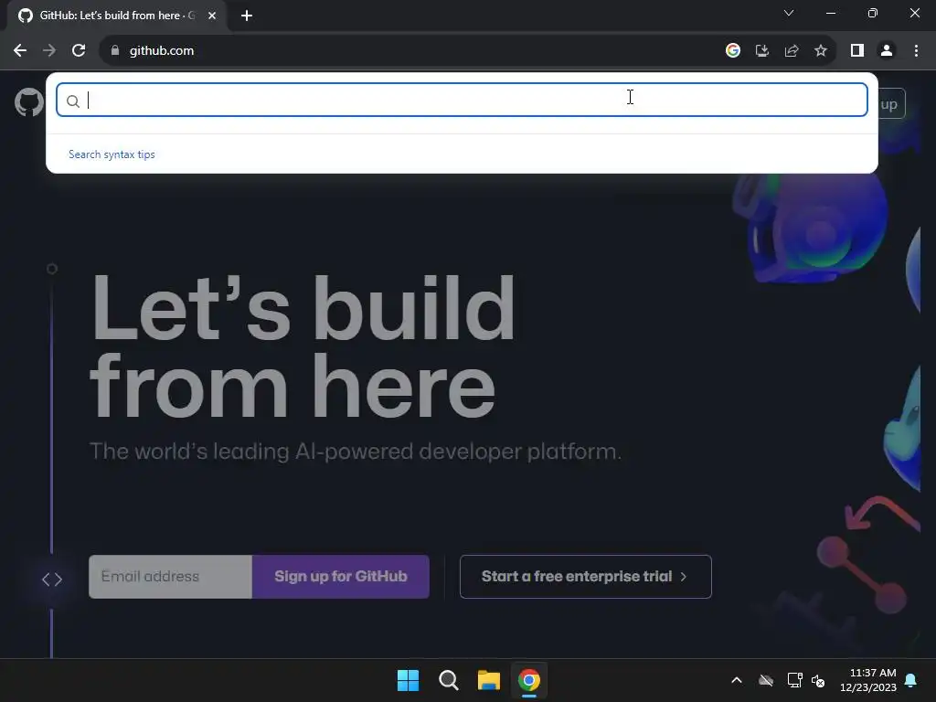Image resolution: width=936 pixels, height=702 pixels.
Task: Go back with the browser back arrow
Action: 20,51
